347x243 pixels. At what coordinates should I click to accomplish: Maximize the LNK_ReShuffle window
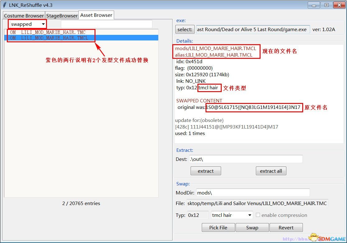point(326,5)
